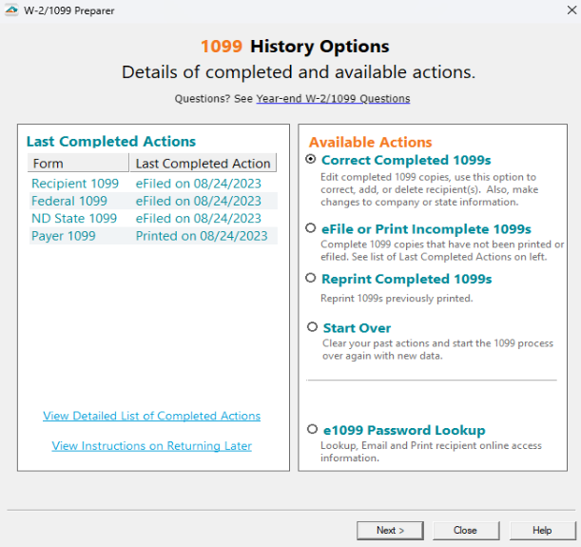Open the Year-end W-2/1099 Questions link
Screen dimensions: 581x547
[333, 98]
